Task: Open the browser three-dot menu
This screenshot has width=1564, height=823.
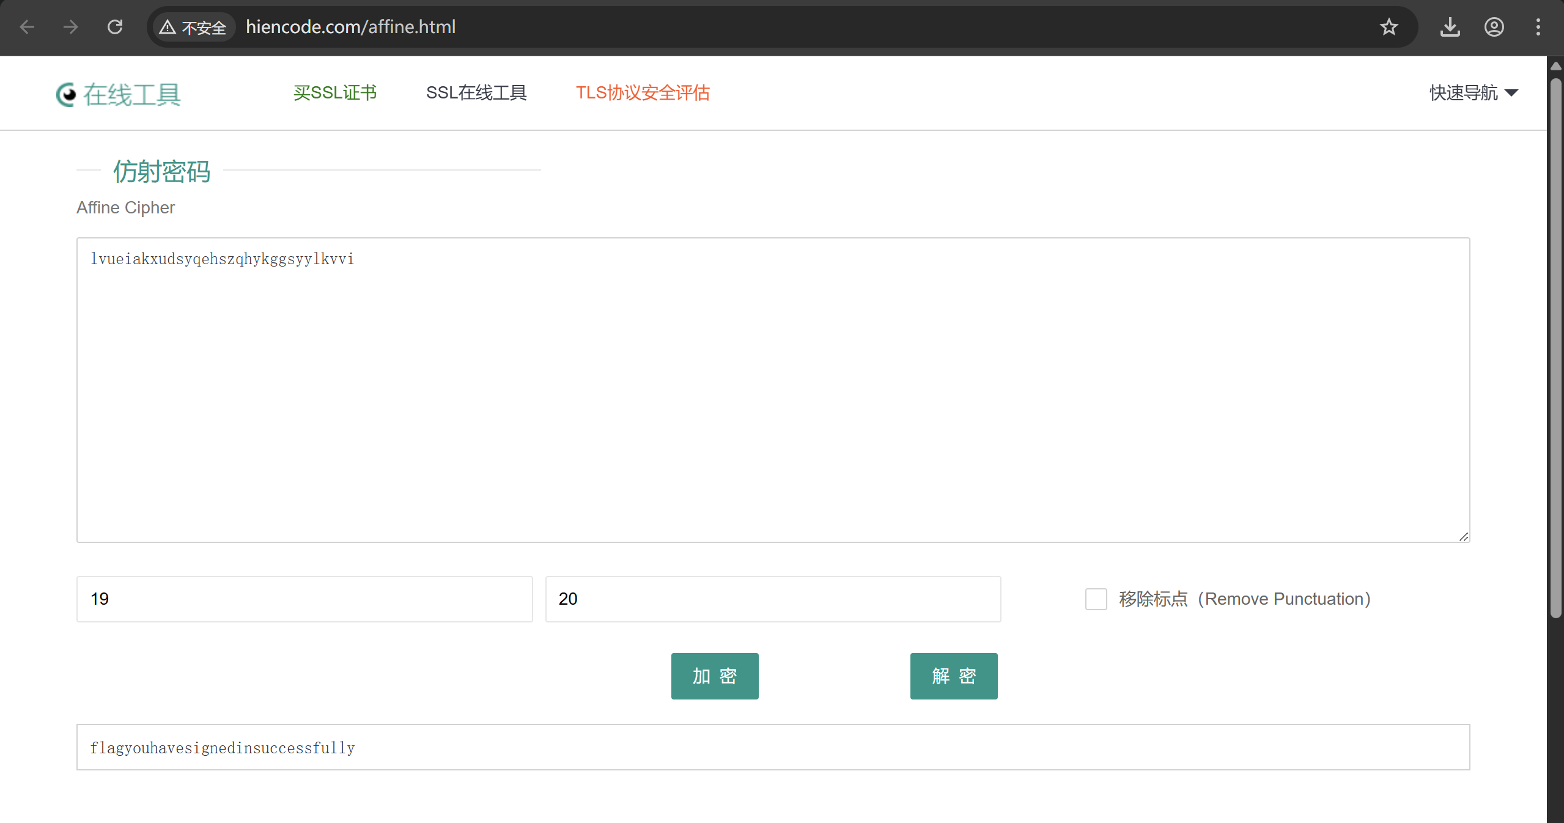Action: 1538,27
